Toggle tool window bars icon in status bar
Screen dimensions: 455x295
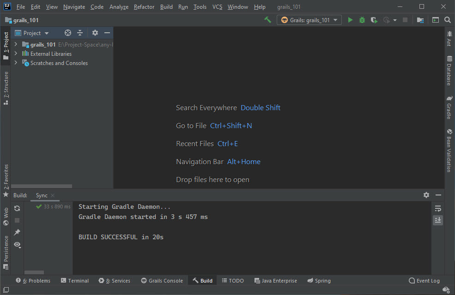pos(6,290)
